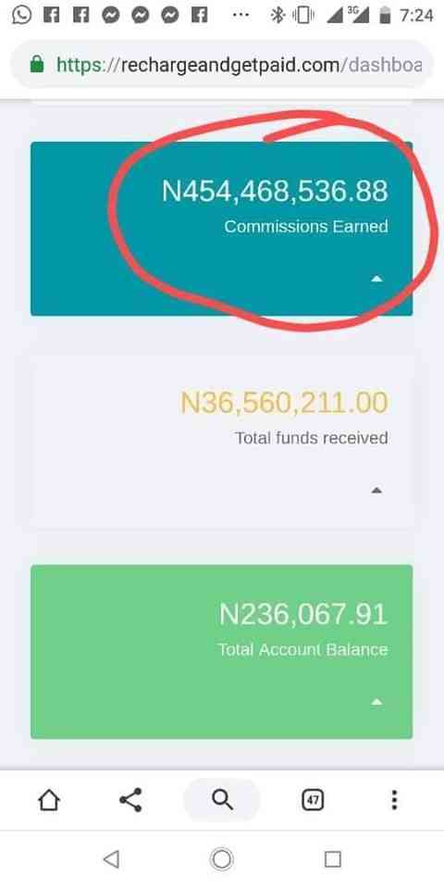This screenshot has height=889, width=444.
Task: Open search with the magnifier icon
Action: pyautogui.click(x=222, y=800)
